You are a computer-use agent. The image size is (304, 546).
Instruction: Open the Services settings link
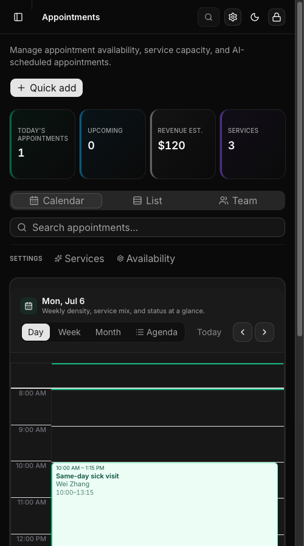pos(79,258)
